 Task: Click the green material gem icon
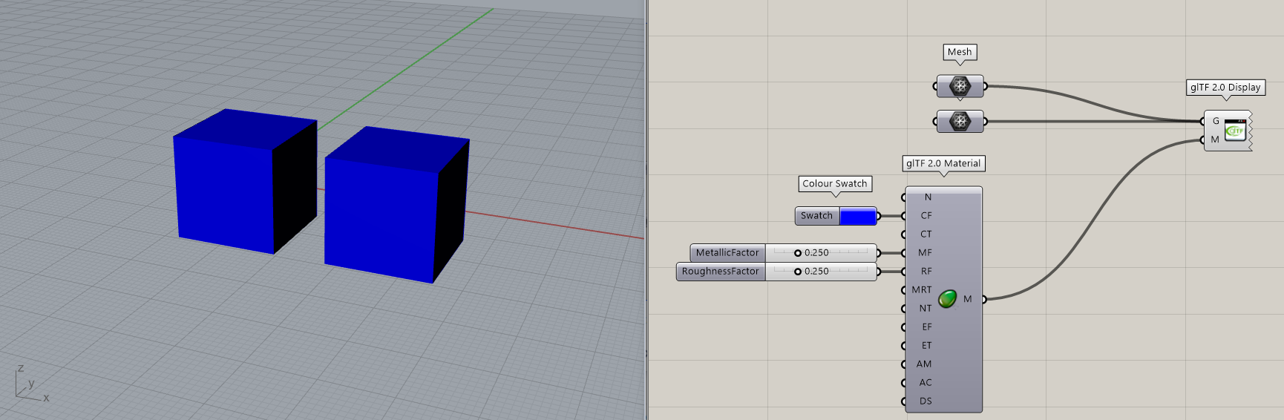947,299
